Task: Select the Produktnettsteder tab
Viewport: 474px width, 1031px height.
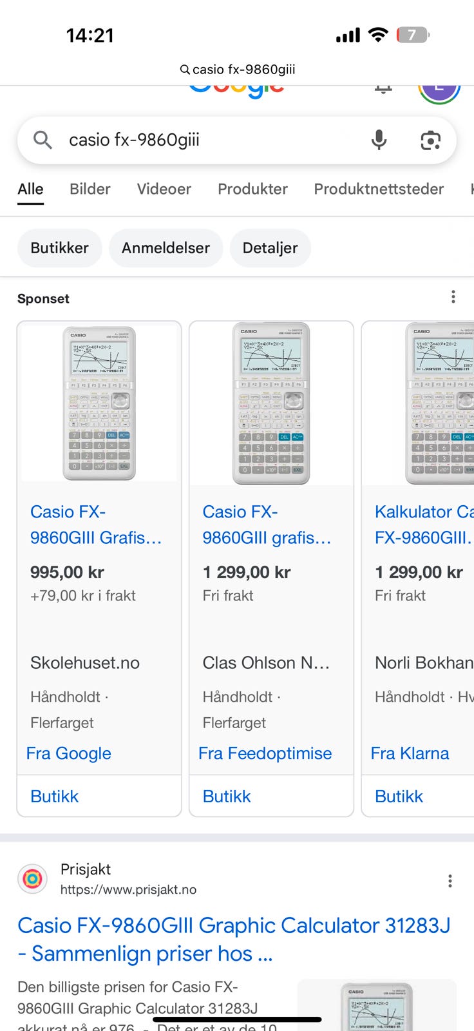Action: tap(379, 189)
